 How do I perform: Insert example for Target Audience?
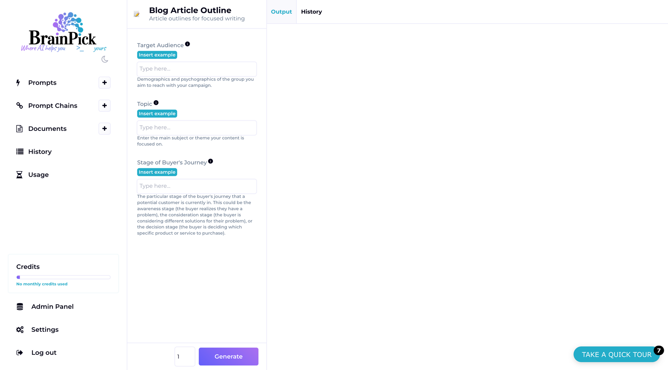pos(157,55)
